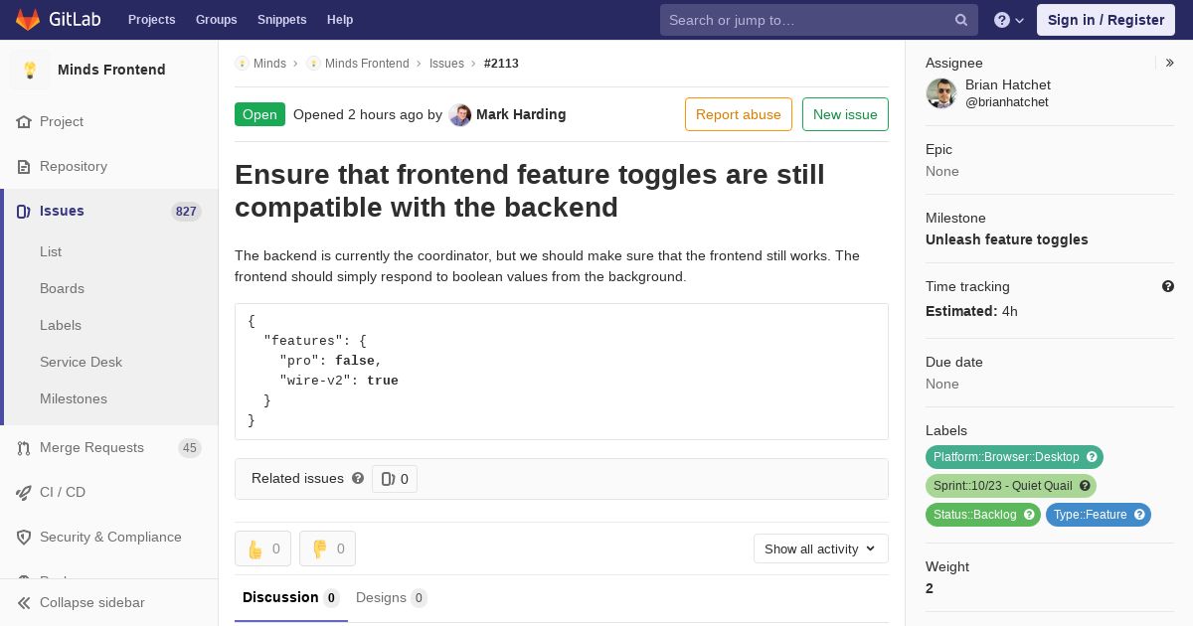Click the Time tracking help icon

1168,286
